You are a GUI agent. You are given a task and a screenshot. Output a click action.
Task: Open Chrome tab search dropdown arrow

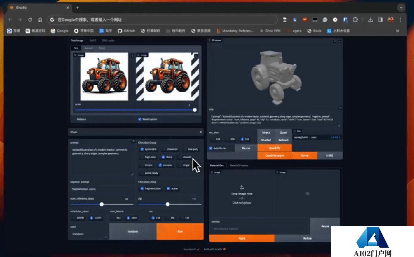tap(401, 7)
